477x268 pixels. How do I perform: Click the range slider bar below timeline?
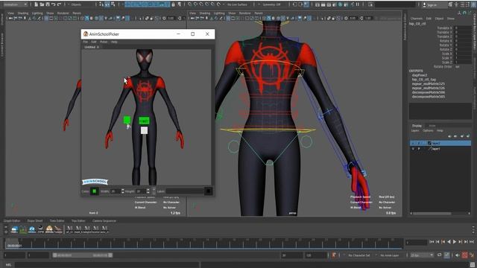coord(82,255)
